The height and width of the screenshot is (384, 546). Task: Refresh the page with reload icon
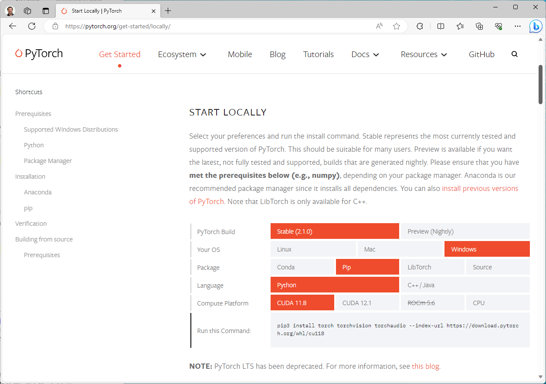pos(32,26)
